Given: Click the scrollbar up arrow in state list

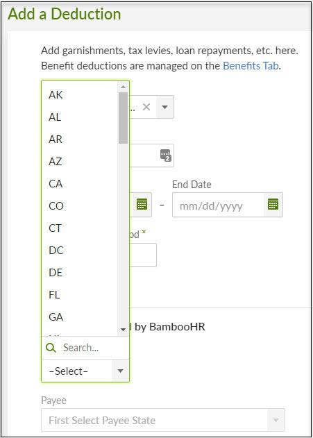Looking at the screenshot, I should pos(123,87).
